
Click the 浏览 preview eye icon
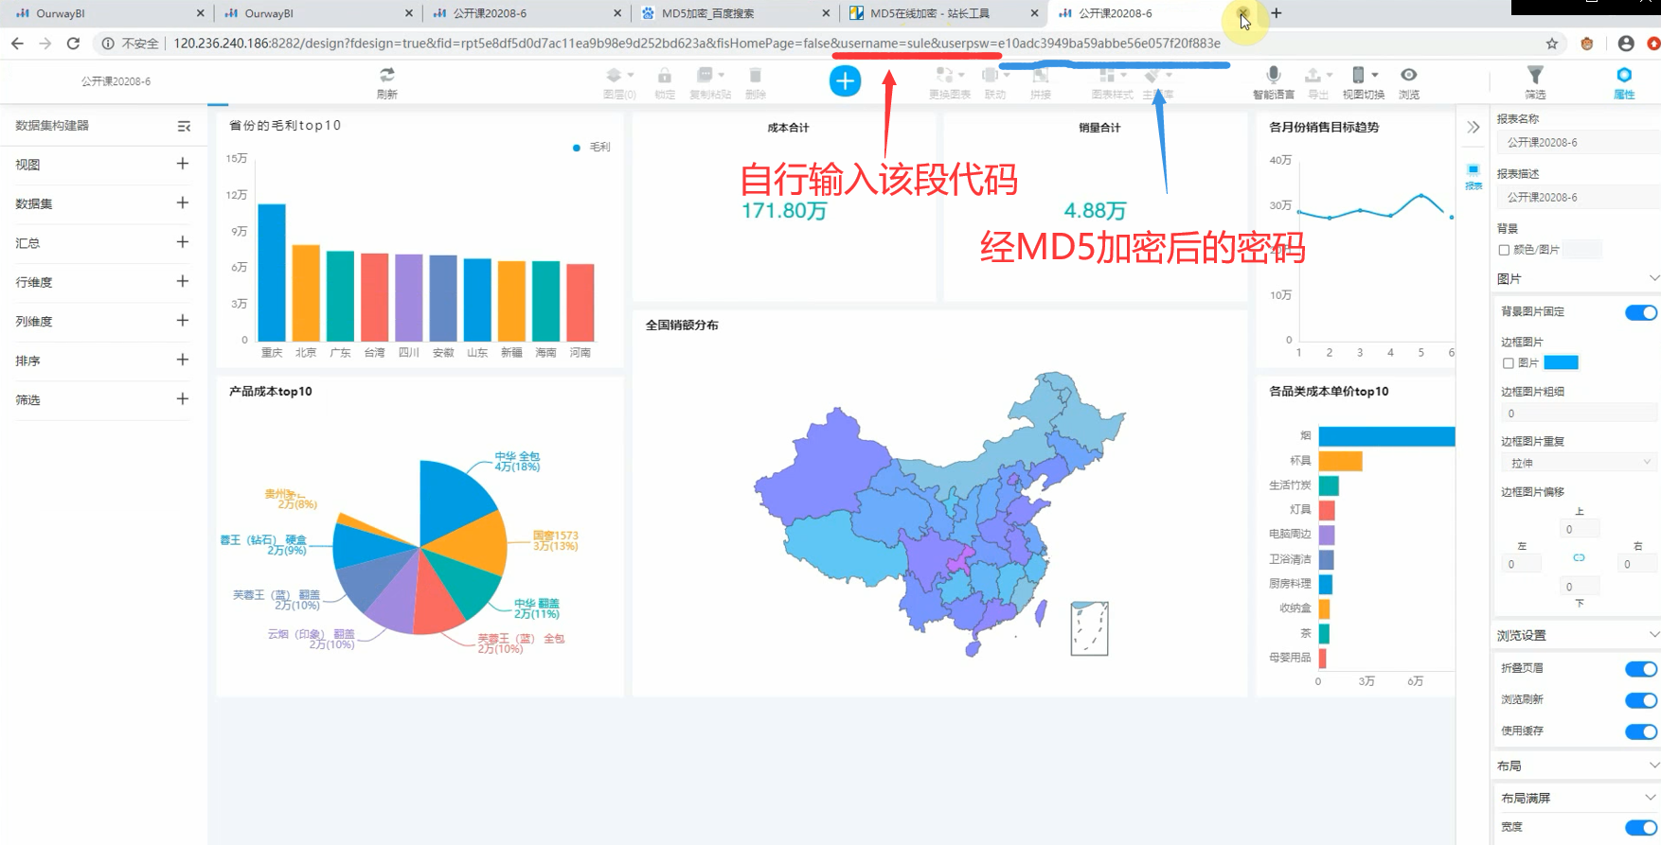1408,81
